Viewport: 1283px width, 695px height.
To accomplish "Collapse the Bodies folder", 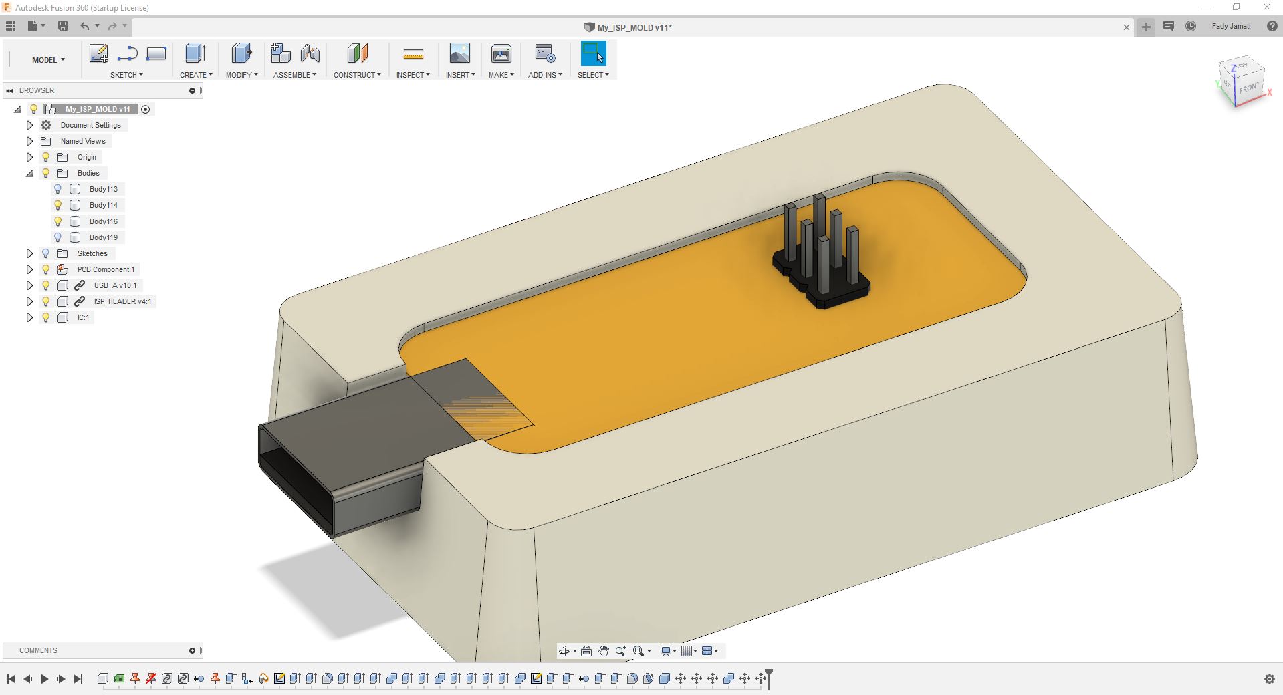I will pos(29,173).
